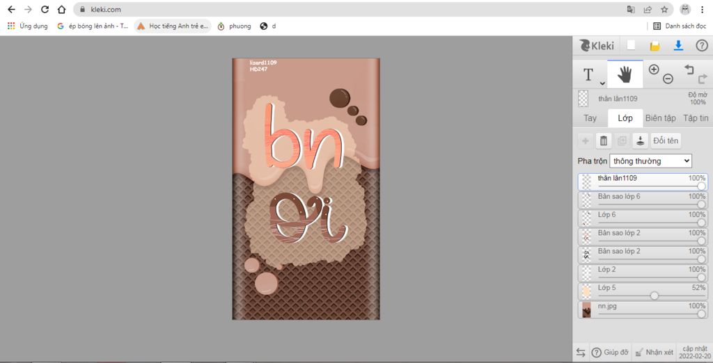Select the Lớp 6 layer
This screenshot has width=713, height=363.
(643, 218)
